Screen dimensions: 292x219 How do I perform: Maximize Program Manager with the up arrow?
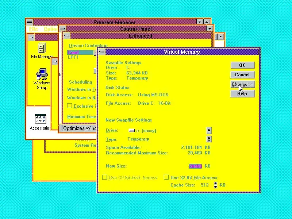(207, 22)
